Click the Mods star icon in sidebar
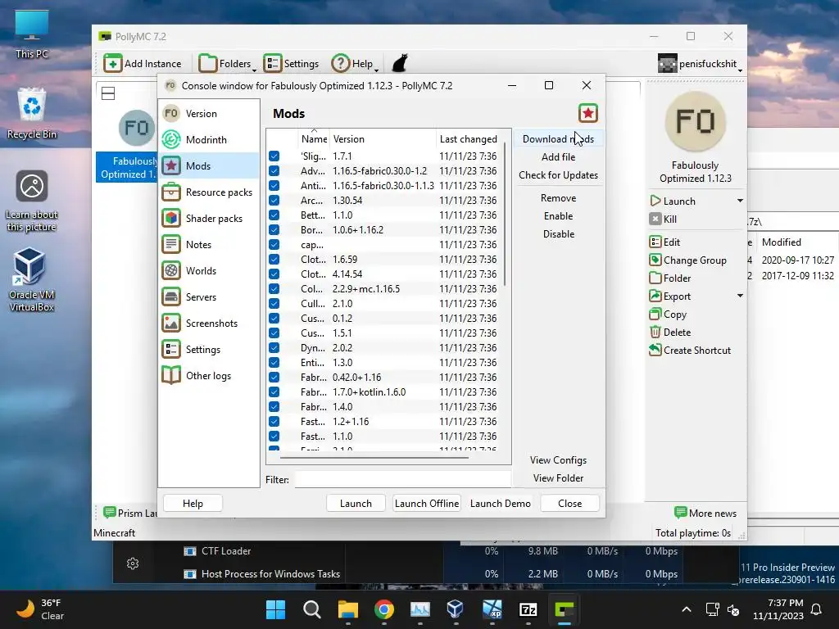 [171, 165]
